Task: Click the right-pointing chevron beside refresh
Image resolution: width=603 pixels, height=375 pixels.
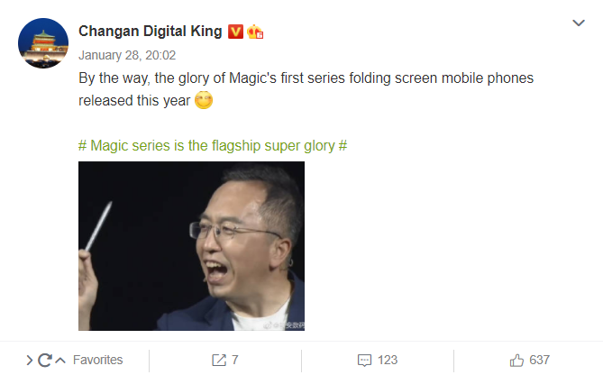Action: coord(29,361)
